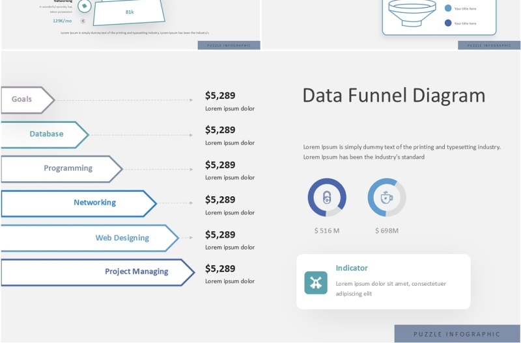The height and width of the screenshot is (343, 521).
Task: Click the coffee cup icon in the donut chart
Action: pos(387,197)
